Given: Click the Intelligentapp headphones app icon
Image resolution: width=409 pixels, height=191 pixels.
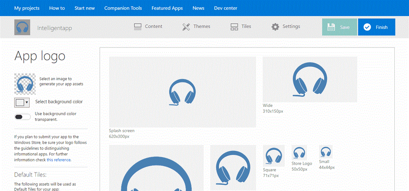Looking at the screenshot, I should (x=22, y=28).
